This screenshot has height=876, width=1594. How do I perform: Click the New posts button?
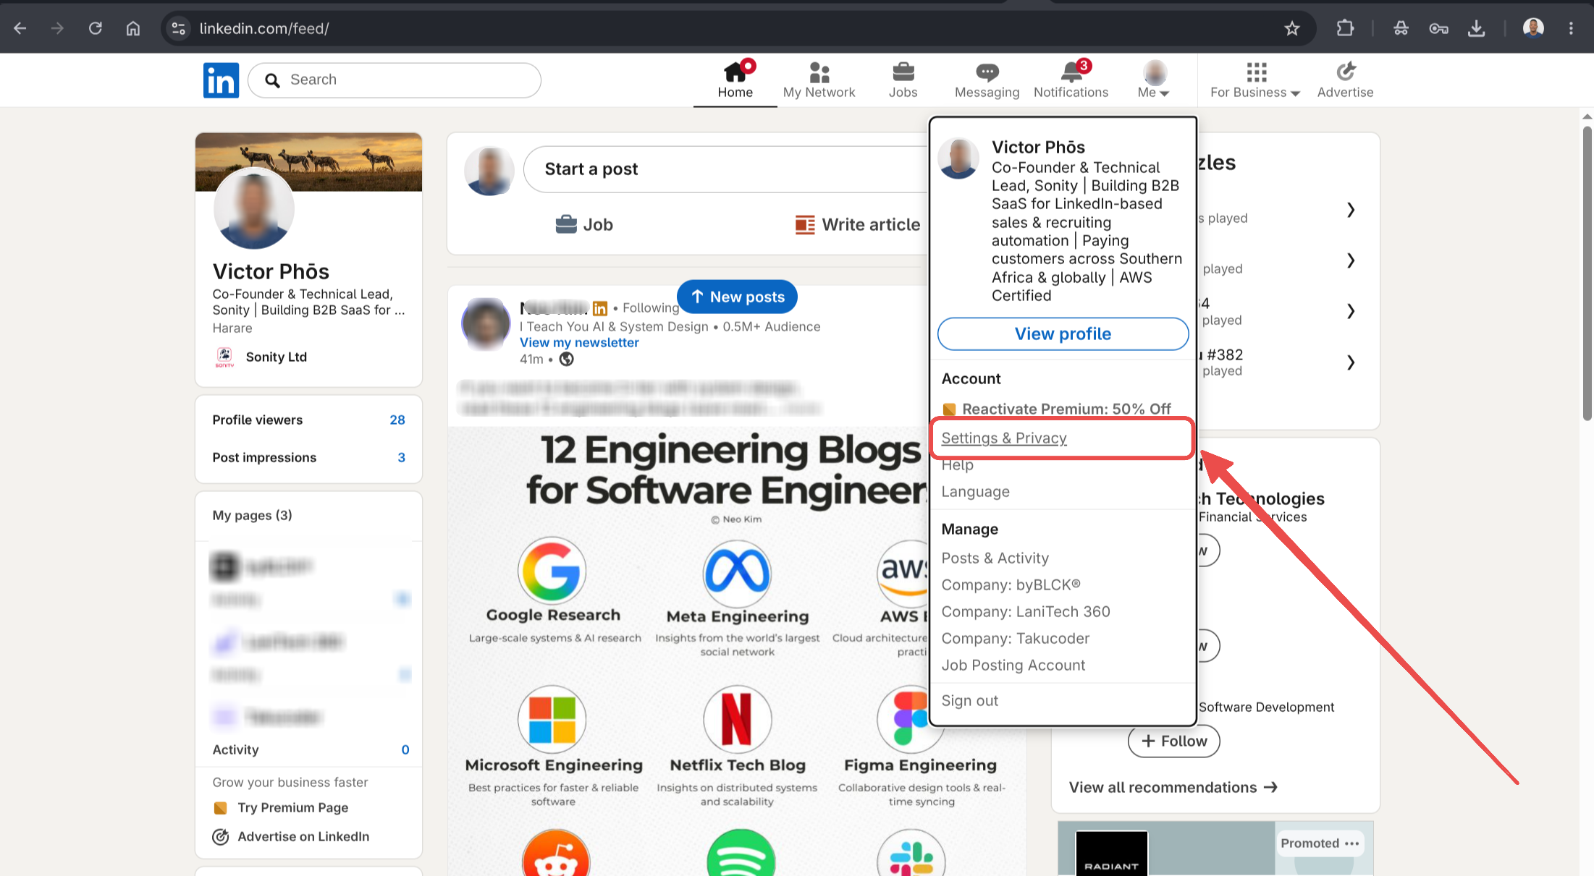[737, 297]
